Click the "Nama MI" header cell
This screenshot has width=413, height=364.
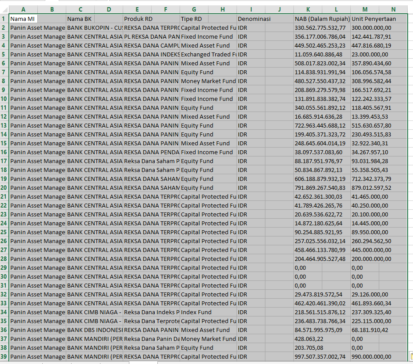[23, 19]
